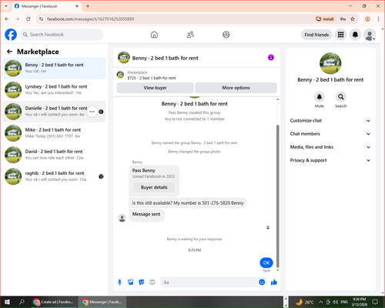The height and width of the screenshot is (308, 385).
Task: Open raghib - 2 bed 1 bath conversation
Action: tap(54, 176)
